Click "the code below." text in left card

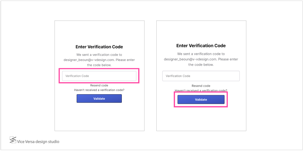click(99, 65)
